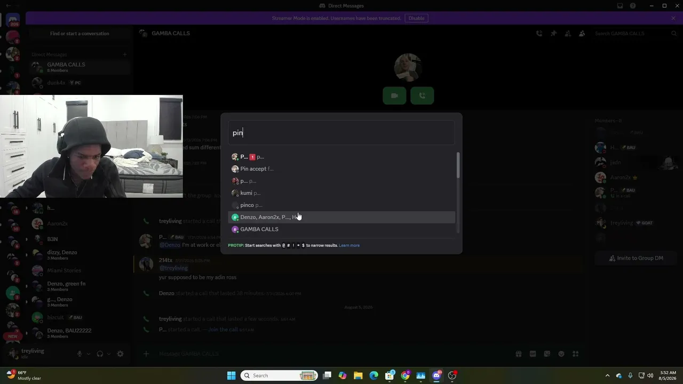Open Google Chrome from the taskbar
Screen dimensions: 683x384
point(405,375)
